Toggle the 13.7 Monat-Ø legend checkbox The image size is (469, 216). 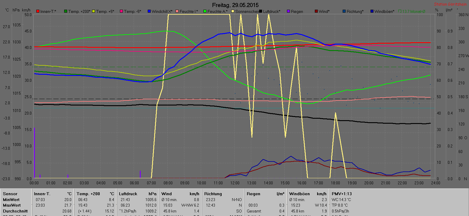400,11
